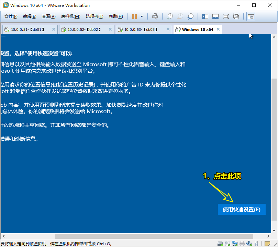Click the USB device status icon
The image size is (278, 247).
pyautogui.click(x=256, y=244)
